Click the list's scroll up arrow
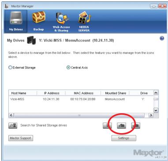The image size is (168, 161). point(156,93)
